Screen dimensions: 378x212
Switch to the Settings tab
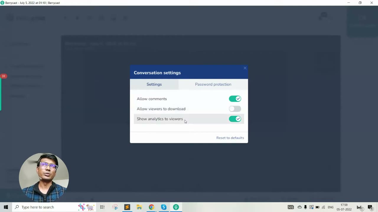coord(154,84)
